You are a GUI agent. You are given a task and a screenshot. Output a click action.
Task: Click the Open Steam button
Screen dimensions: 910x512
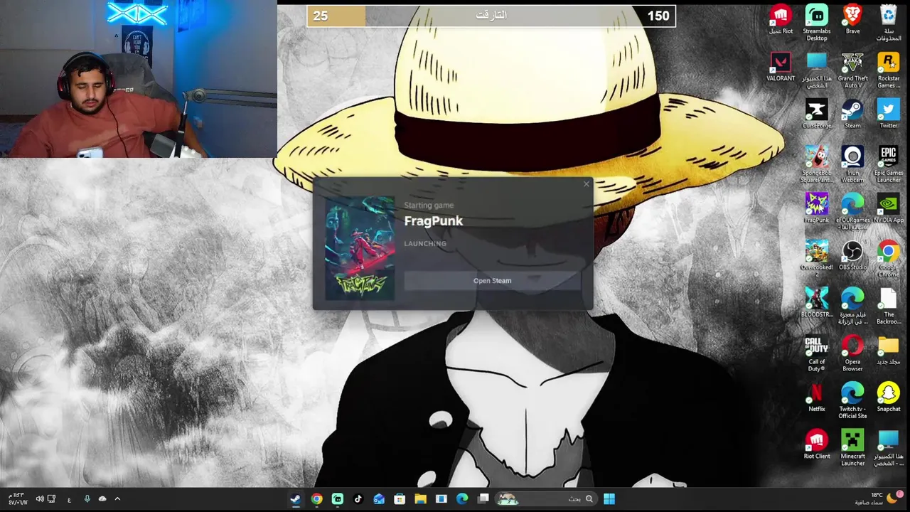click(x=492, y=280)
